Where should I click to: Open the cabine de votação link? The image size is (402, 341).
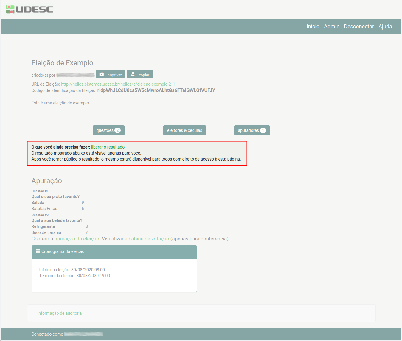[149, 239]
